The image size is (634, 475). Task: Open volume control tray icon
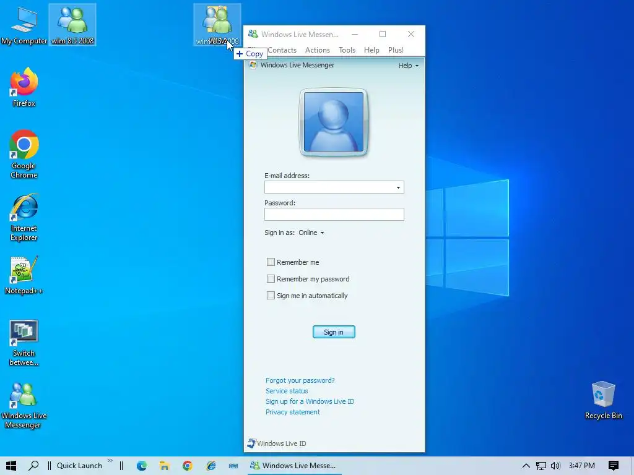(555, 466)
